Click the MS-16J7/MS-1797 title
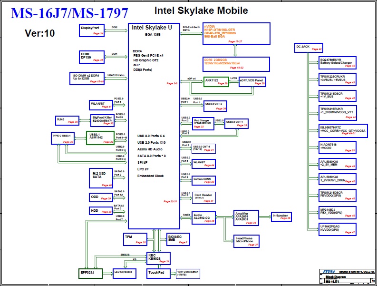 [69, 13]
